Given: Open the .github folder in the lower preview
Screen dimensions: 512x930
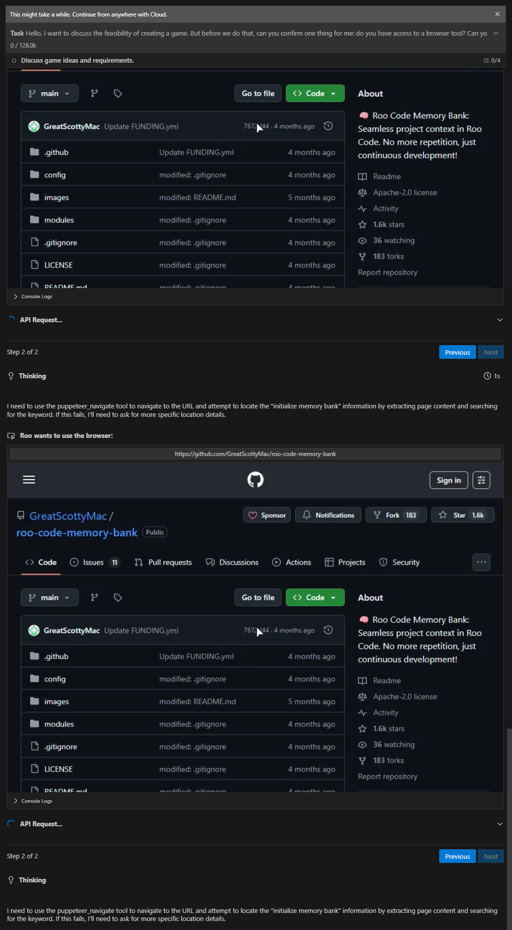Looking at the screenshot, I should click(56, 656).
